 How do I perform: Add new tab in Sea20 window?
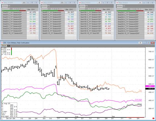click(x=9, y=6)
